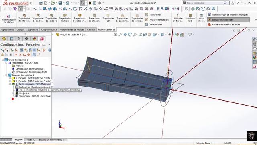The height and width of the screenshot is (145, 257).
Task: Click Ajuste de trayectoria button
Action: (157, 20)
